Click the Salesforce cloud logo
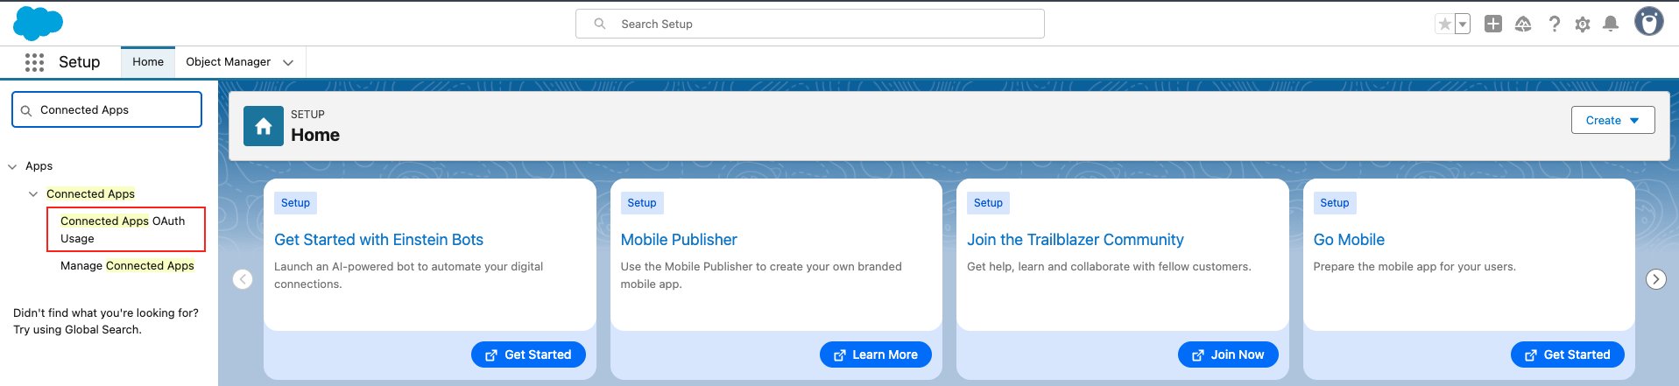 click(x=38, y=23)
